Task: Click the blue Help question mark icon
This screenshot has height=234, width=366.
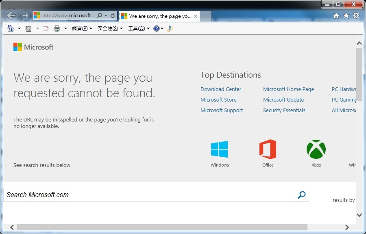Action: 157,28
